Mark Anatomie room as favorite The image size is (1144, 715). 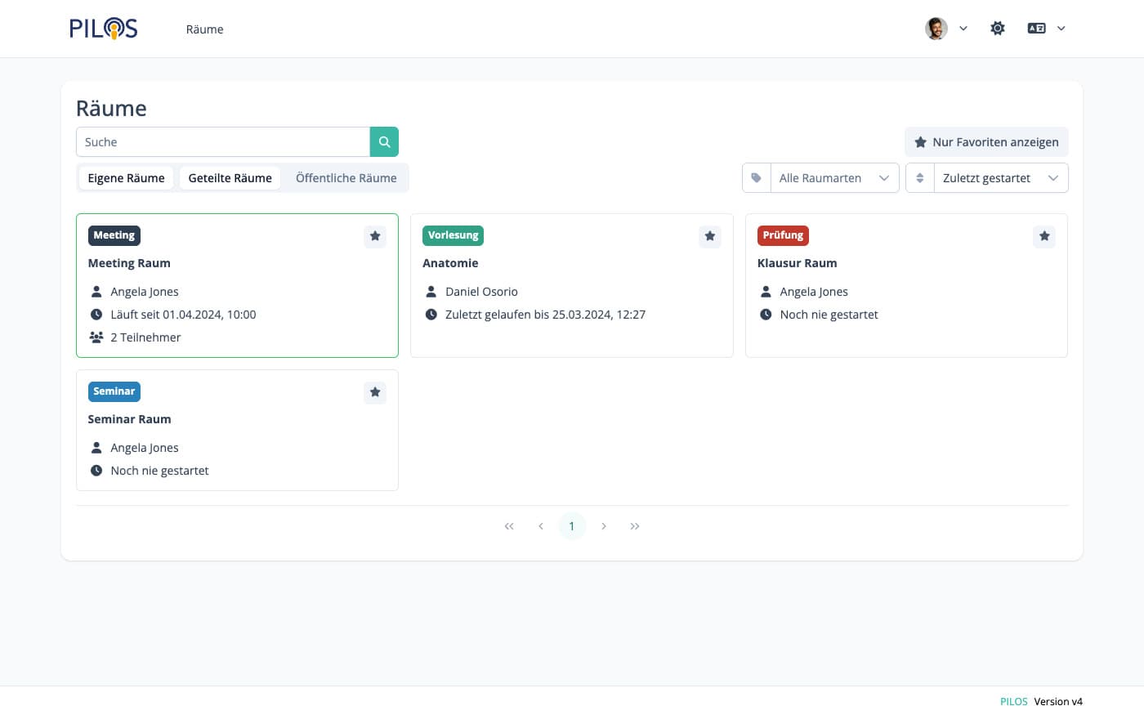click(709, 236)
